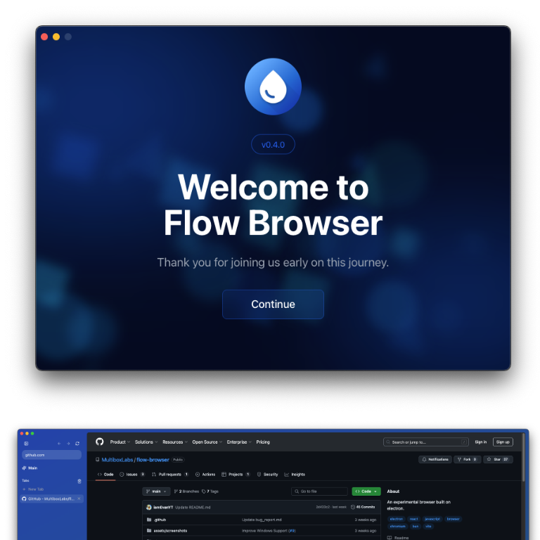Click the browser topic tag

click(x=453, y=519)
